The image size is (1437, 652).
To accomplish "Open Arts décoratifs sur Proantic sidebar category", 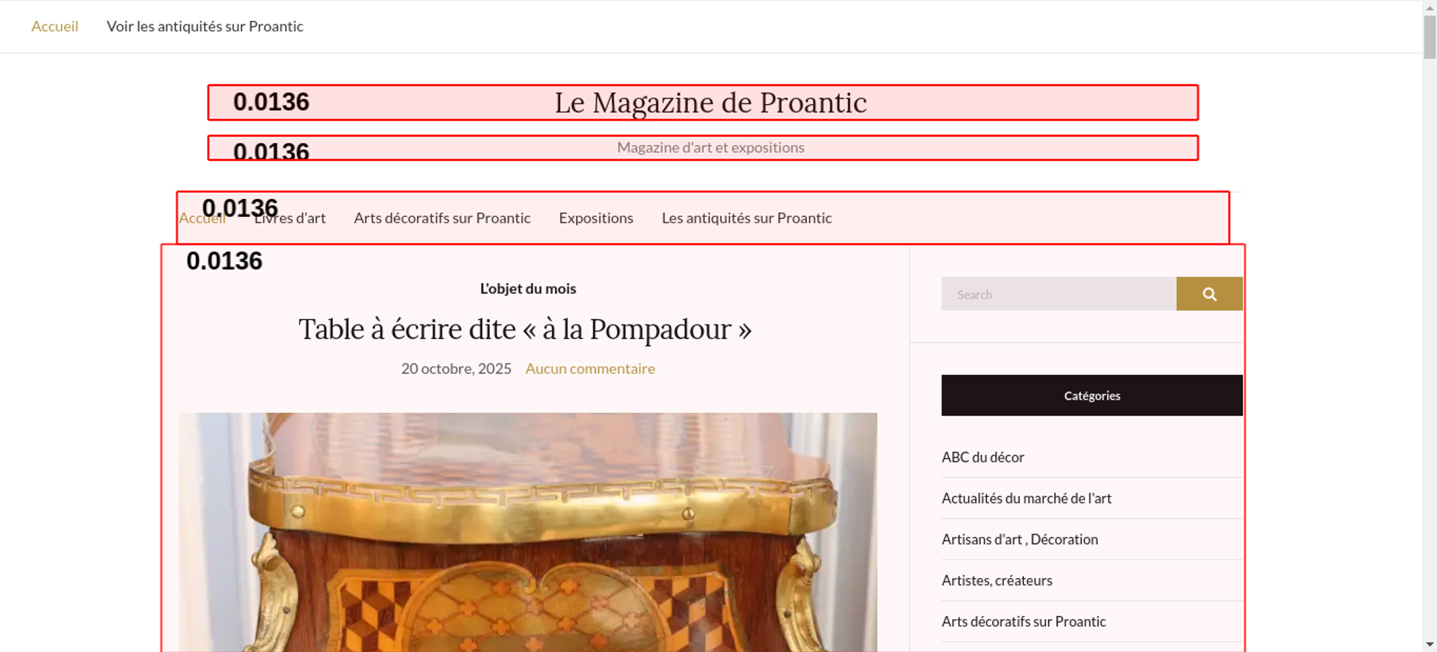I will click(x=1023, y=622).
